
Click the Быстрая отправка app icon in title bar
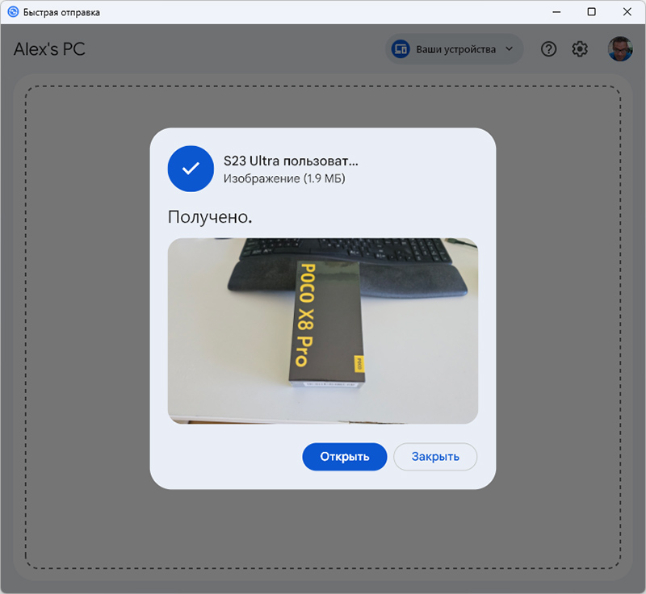click(x=13, y=12)
